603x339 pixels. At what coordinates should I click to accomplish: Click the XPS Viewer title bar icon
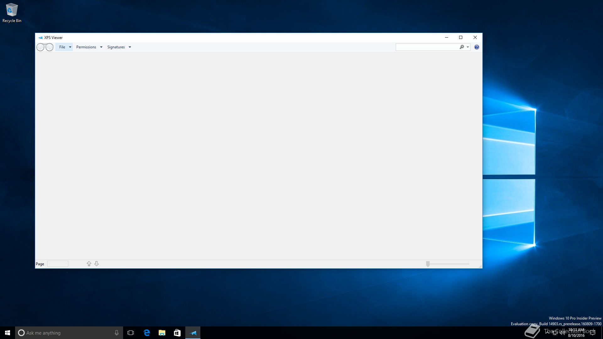click(x=40, y=38)
